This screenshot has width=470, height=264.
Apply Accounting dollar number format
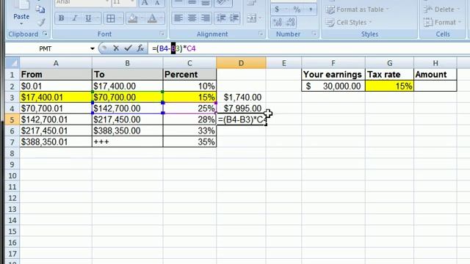pos(277,10)
